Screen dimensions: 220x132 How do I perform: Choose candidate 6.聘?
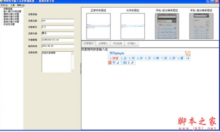[x=156, y=58]
